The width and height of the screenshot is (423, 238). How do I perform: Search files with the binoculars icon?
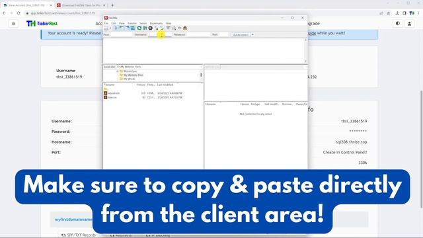pyautogui.click(x=185, y=28)
